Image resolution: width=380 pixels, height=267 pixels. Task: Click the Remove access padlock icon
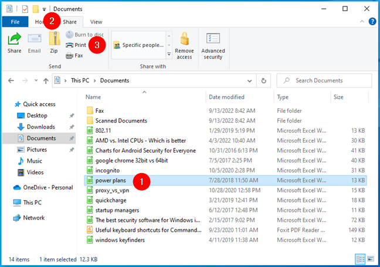pyautogui.click(x=185, y=39)
